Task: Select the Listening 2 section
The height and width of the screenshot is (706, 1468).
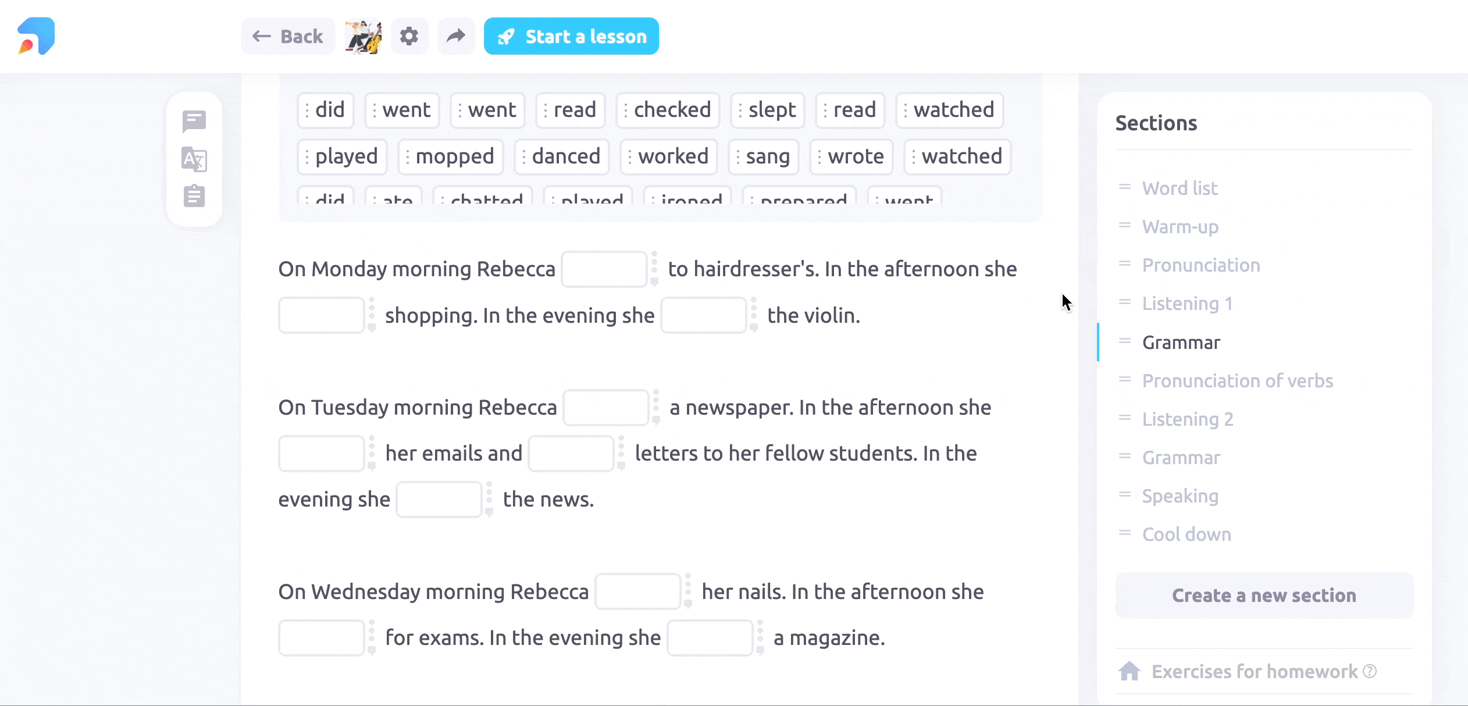Action: click(1187, 419)
